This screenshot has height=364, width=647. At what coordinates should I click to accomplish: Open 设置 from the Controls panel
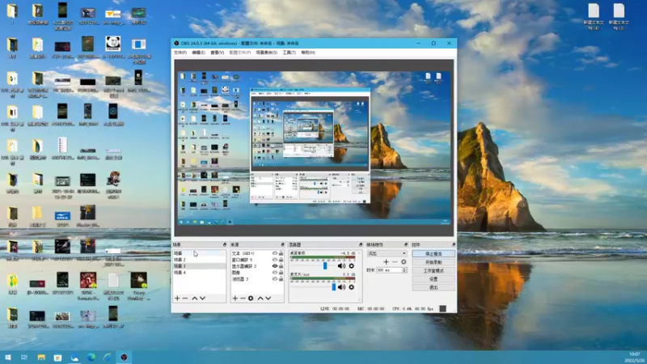(433, 279)
